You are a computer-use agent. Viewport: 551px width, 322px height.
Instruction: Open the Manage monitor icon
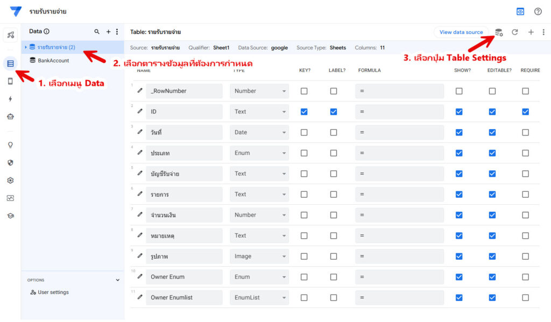(x=10, y=198)
